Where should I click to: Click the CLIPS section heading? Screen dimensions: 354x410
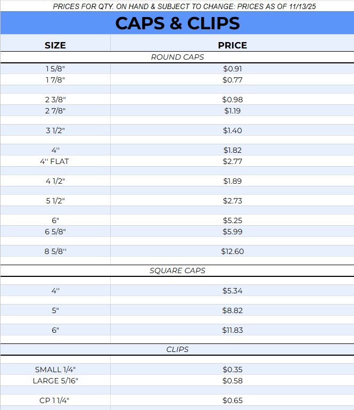tap(177, 349)
